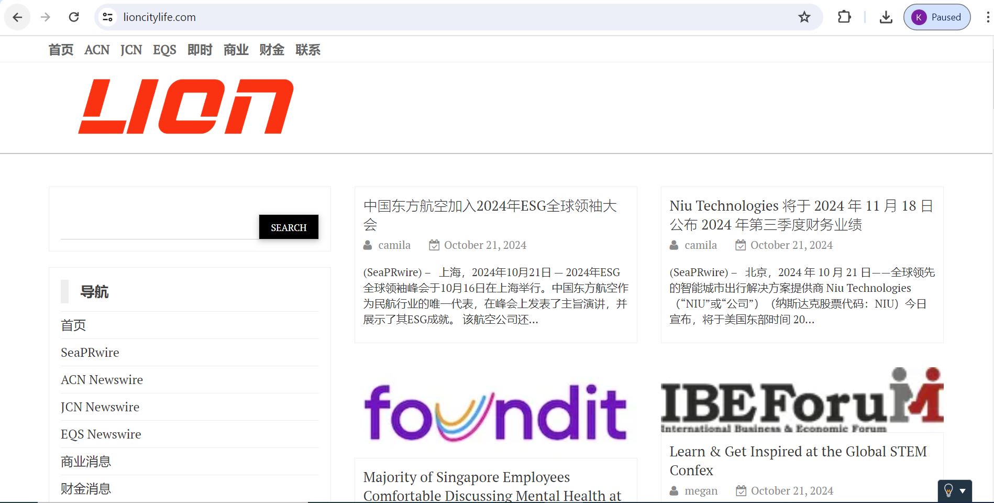
Task: Open site information icon in address bar
Action: 107,17
